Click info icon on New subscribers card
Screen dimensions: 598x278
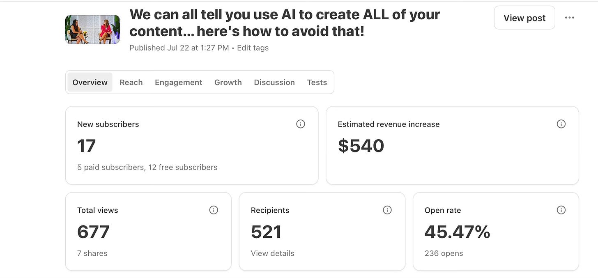[301, 124]
